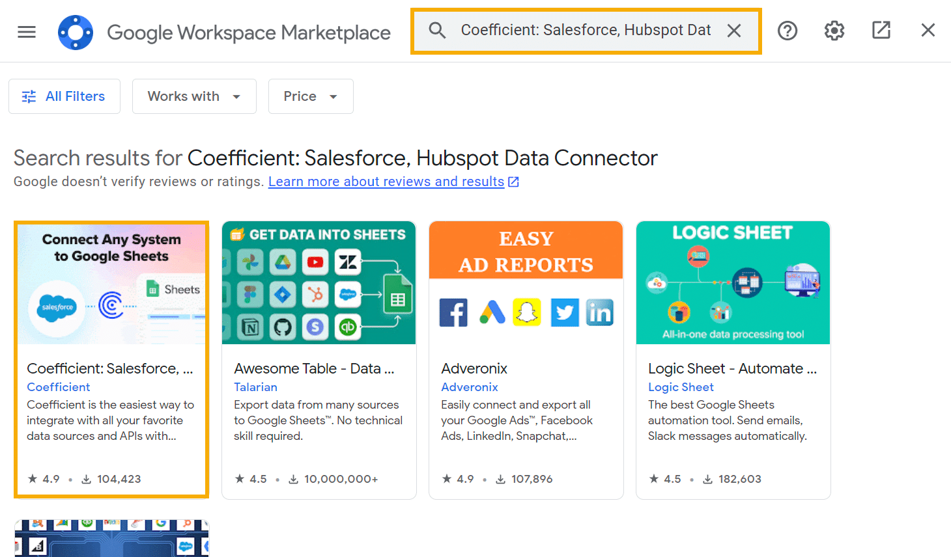
Task: Click the Awesome Table - Data app title
Action: point(314,368)
